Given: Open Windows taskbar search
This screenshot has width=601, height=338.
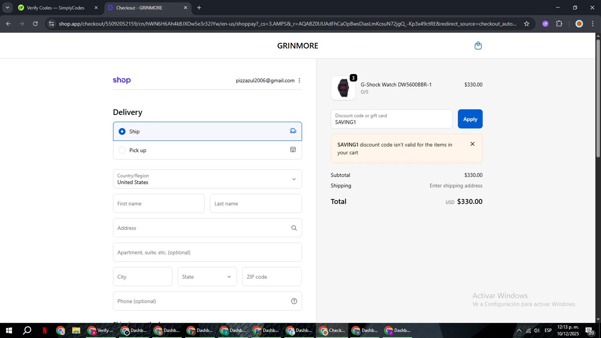Looking at the screenshot, I should pos(27,330).
